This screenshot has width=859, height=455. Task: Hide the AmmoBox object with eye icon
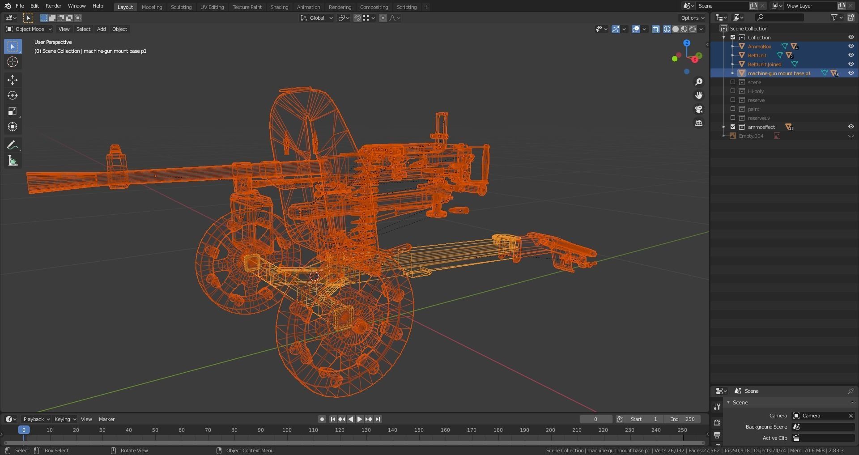(850, 47)
